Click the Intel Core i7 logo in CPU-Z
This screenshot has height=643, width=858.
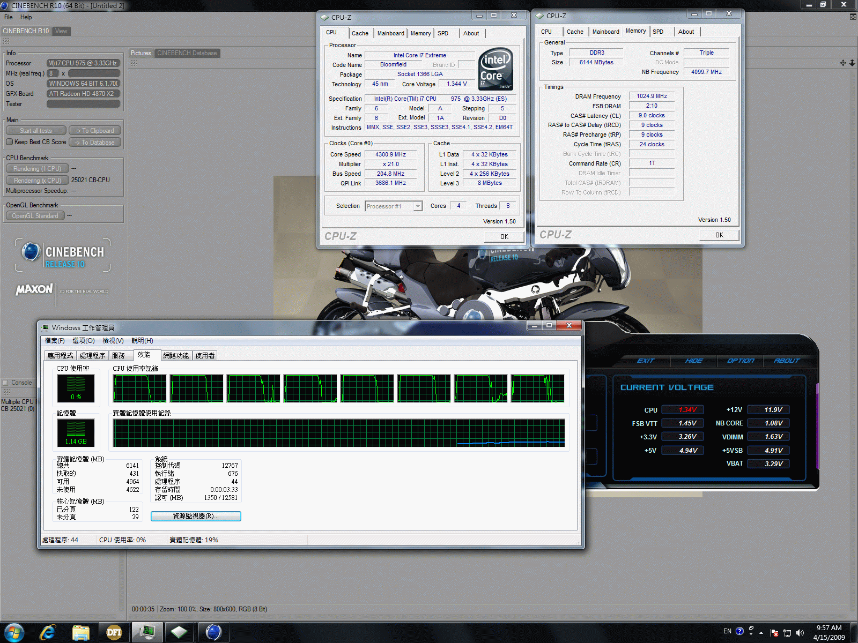(x=495, y=69)
